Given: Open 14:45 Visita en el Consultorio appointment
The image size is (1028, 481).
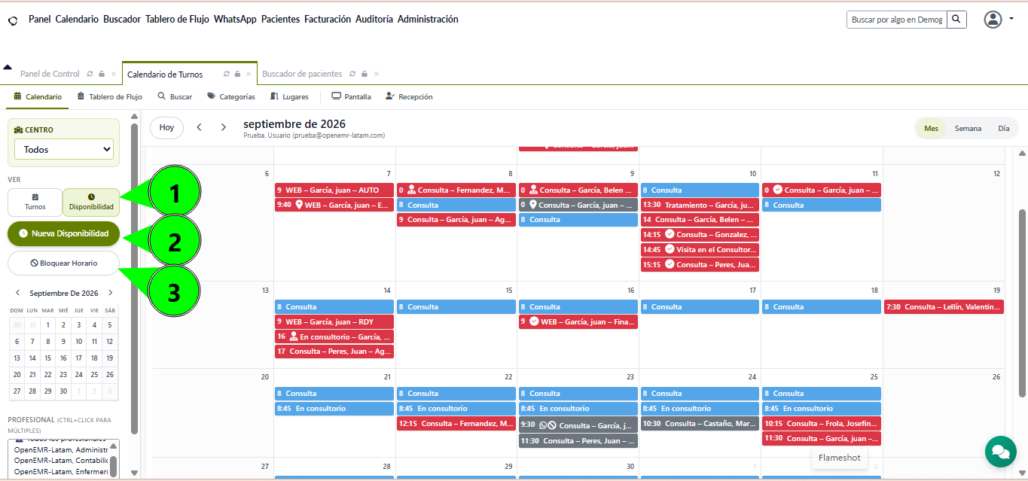Looking at the screenshot, I should [700, 250].
